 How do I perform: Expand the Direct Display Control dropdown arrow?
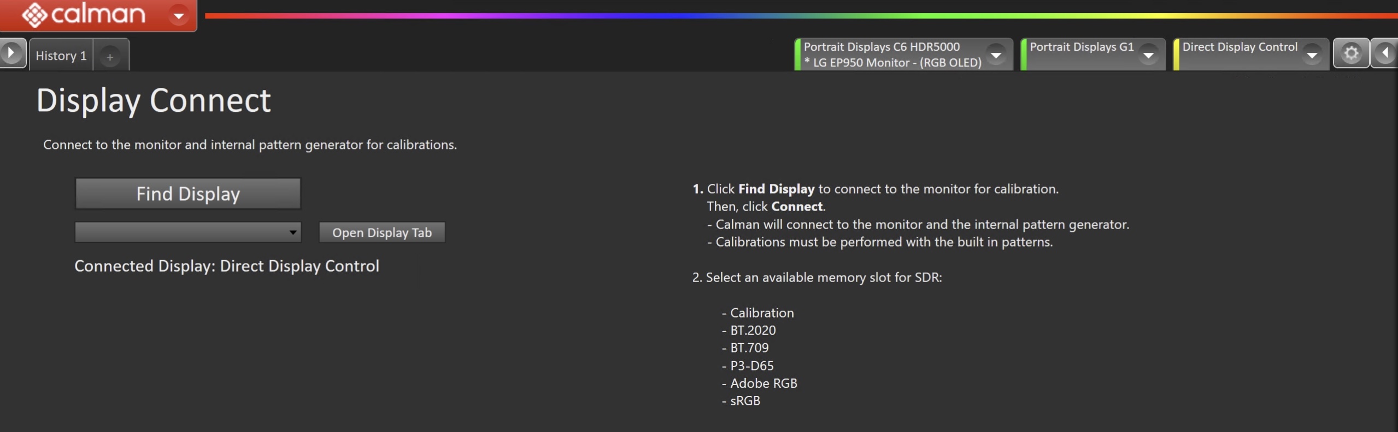point(1312,55)
